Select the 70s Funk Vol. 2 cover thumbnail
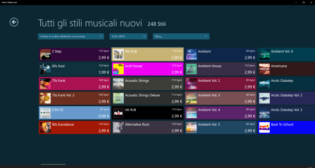This screenshot has width=315, height=168. tap(45, 98)
